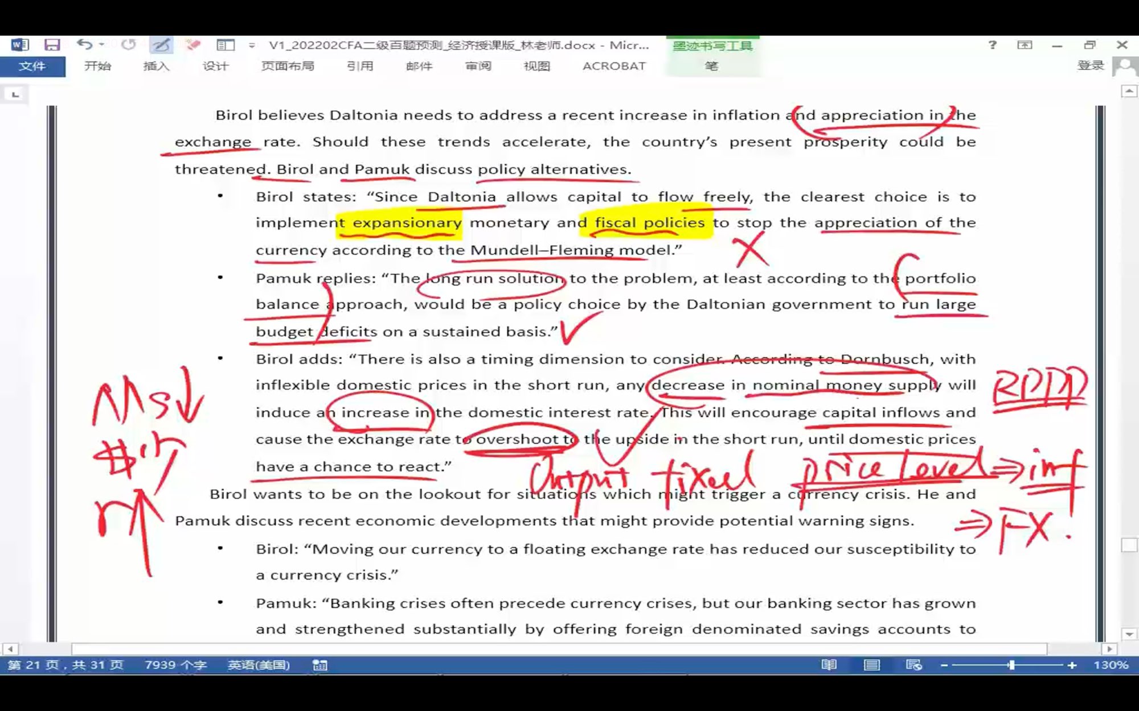
Task: Select the eraser tool icon
Action: (x=193, y=44)
